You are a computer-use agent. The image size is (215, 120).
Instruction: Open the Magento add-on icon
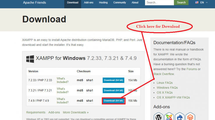(190, 116)
